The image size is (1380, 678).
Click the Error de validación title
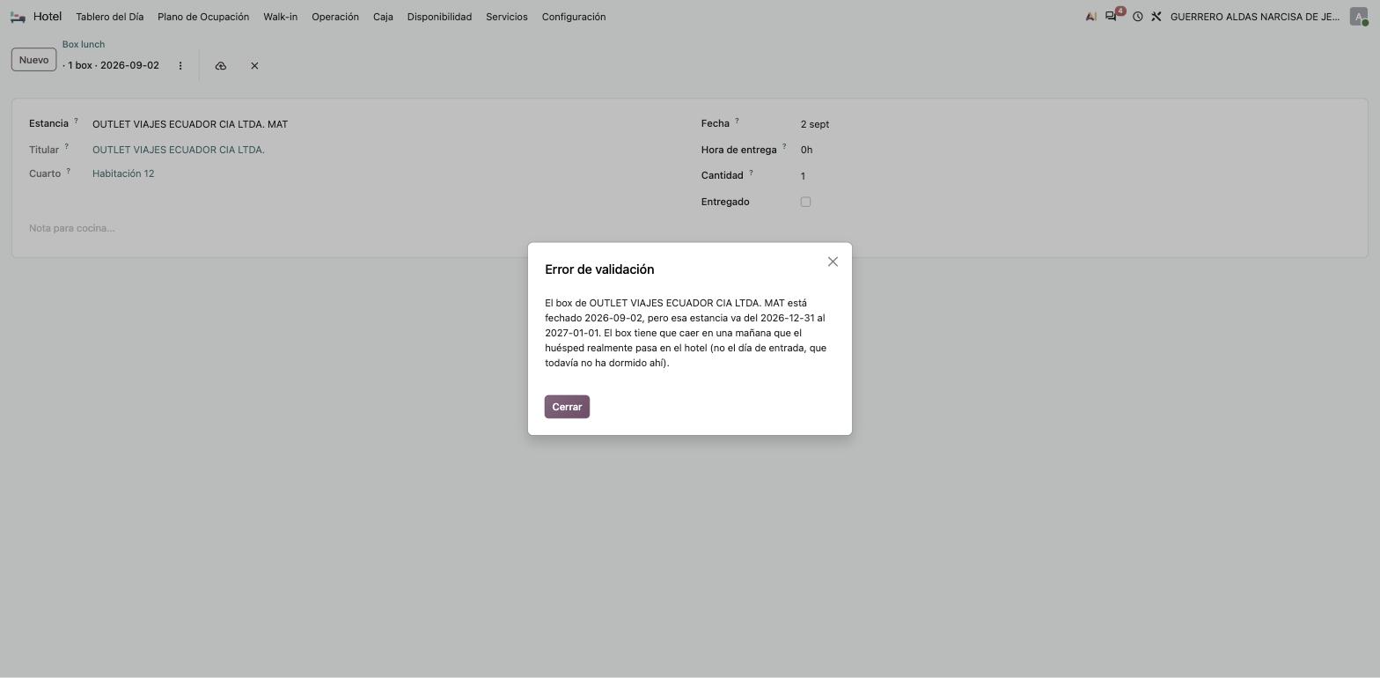(599, 269)
